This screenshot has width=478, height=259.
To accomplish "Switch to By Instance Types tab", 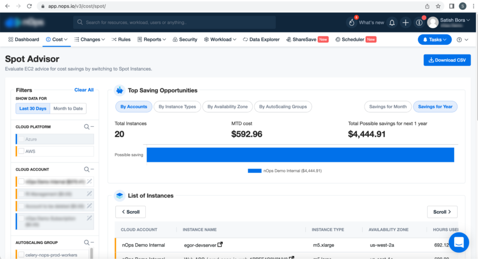I will [x=177, y=107].
